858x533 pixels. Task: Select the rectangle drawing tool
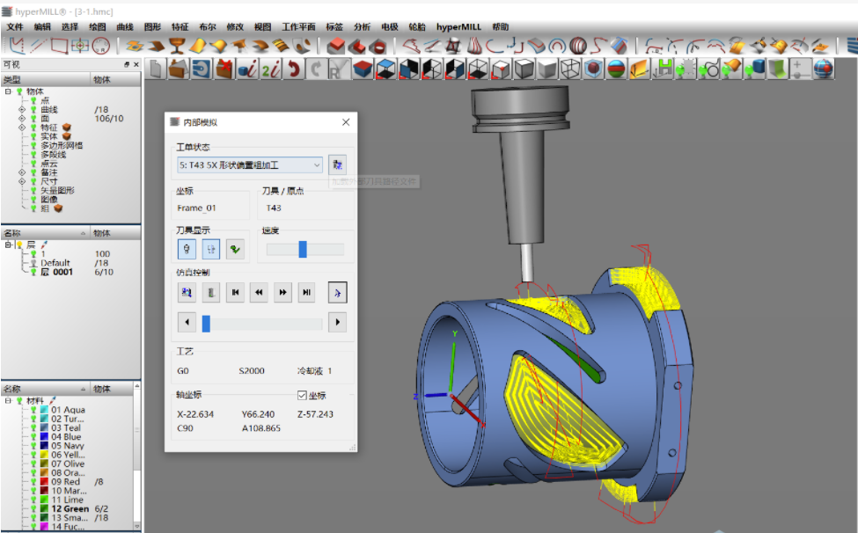click(x=59, y=46)
